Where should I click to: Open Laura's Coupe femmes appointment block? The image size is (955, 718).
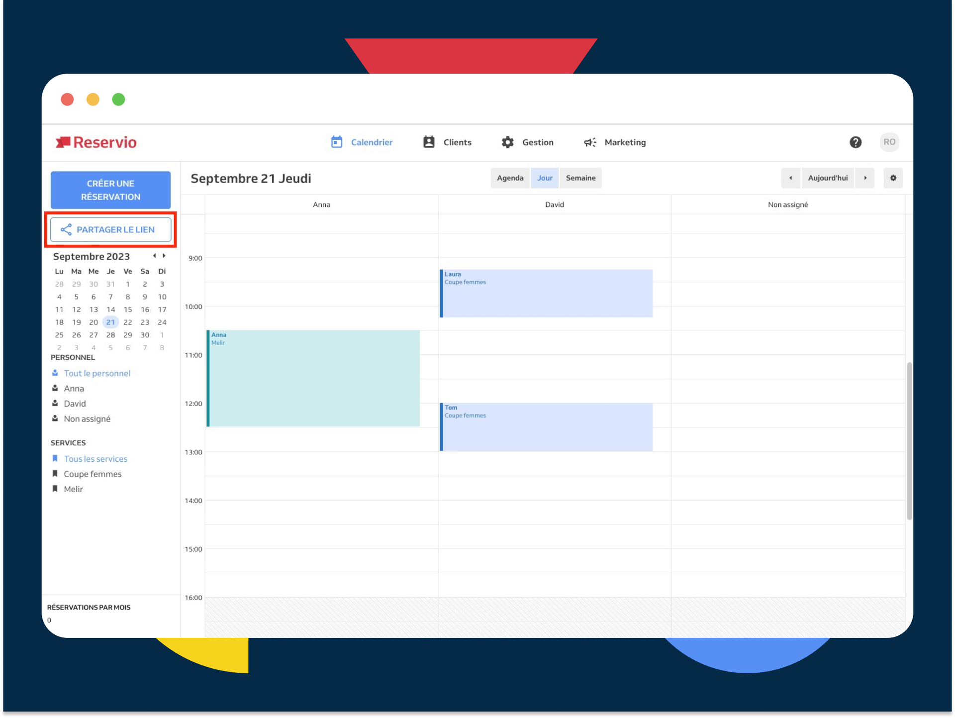click(x=546, y=293)
